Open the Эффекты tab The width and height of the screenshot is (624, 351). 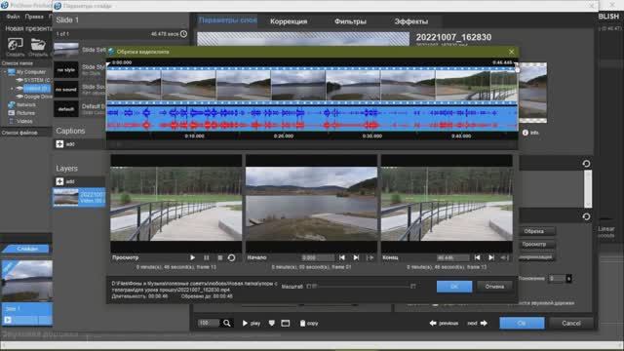tap(411, 21)
